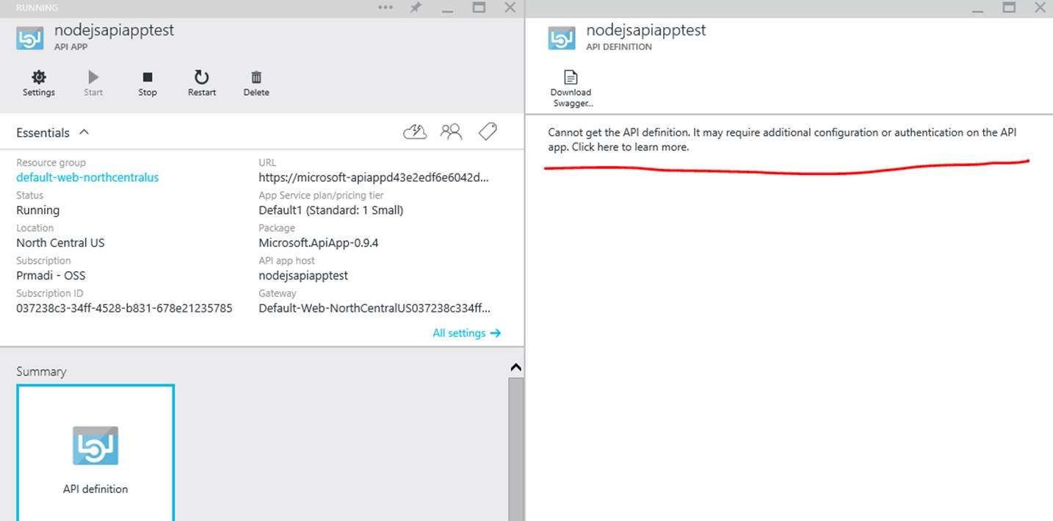1053x521 pixels.
Task: Click the Start button with play icon
Action: 93,83
